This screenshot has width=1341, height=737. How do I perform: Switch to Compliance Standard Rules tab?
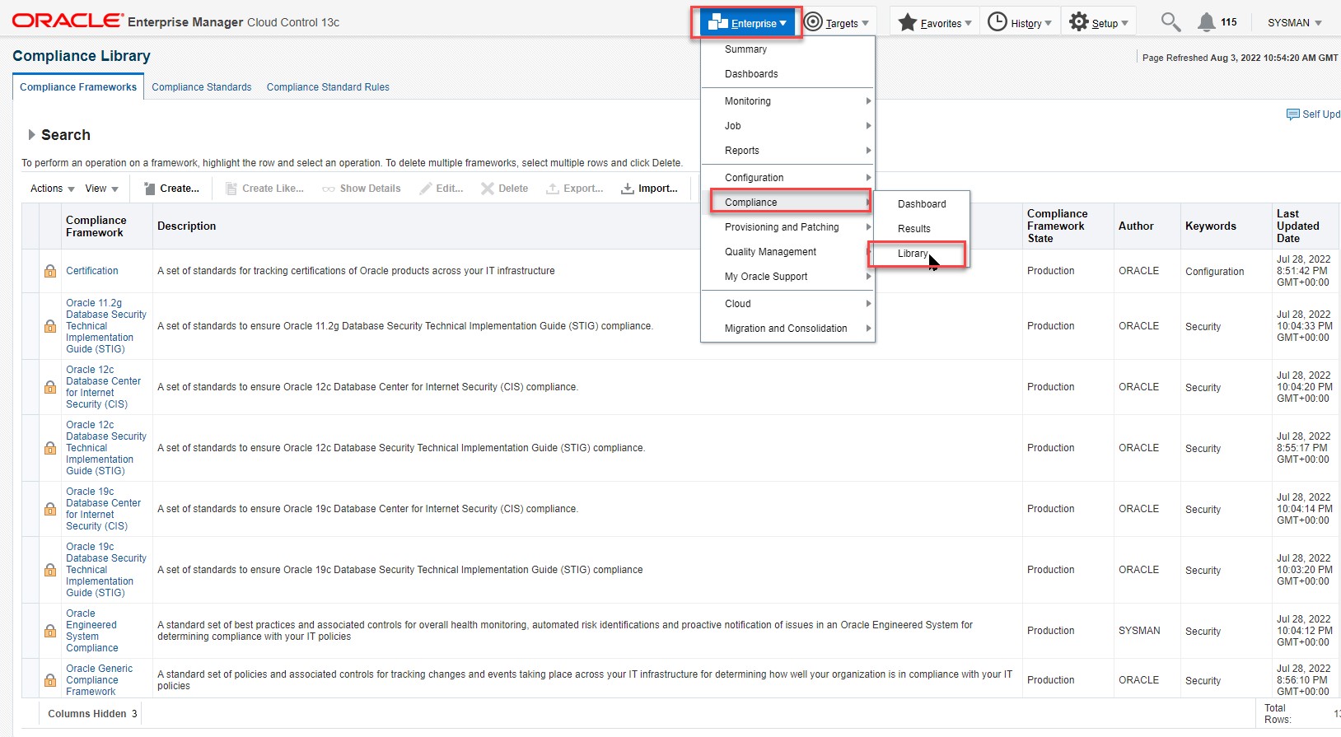[x=328, y=87]
